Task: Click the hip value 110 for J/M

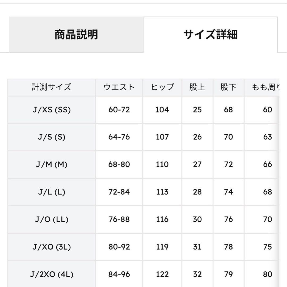Action: 163,164
